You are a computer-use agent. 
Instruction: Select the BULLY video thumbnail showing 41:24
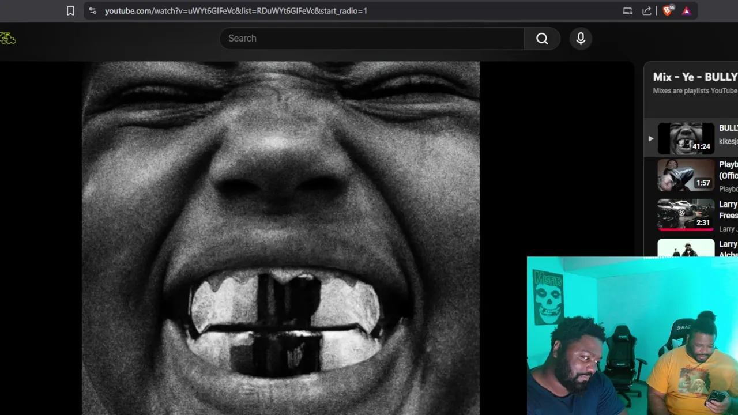point(686,138)
